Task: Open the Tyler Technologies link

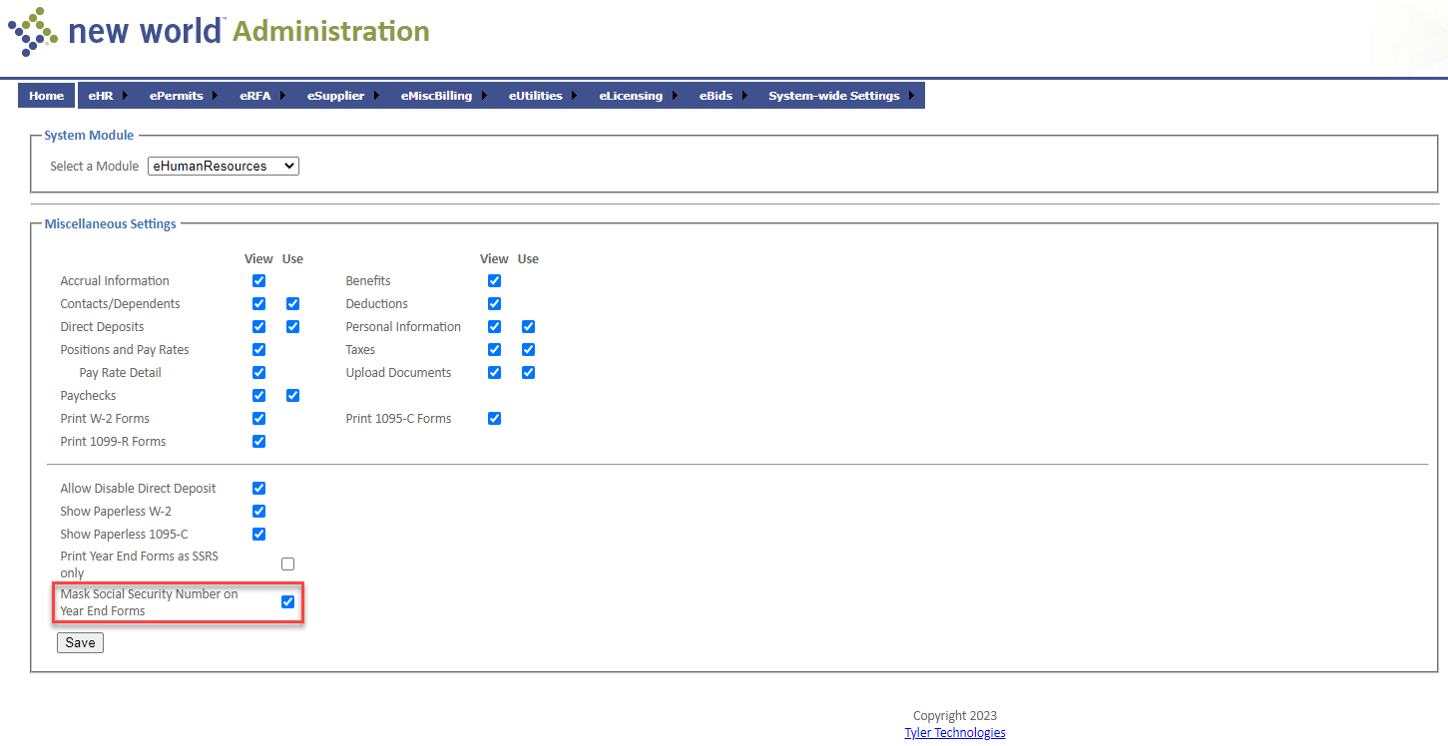Action: point(954,733)
